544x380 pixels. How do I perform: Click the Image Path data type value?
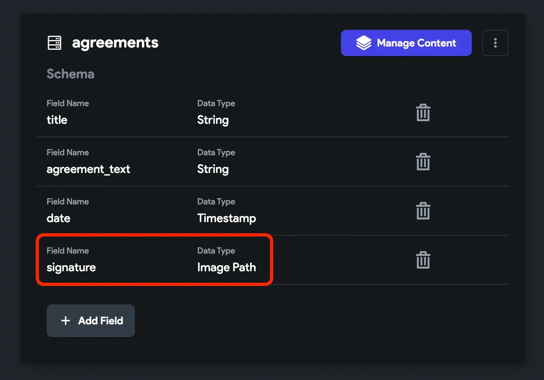point(227,267)
